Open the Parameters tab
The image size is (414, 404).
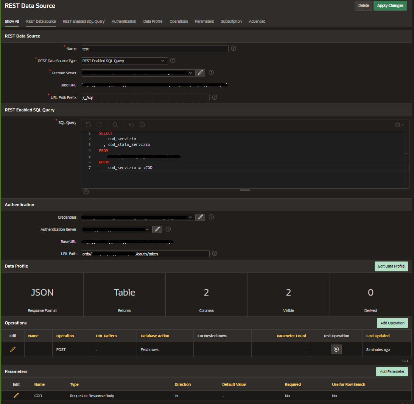pyautogui.click(x=204, y=22)
